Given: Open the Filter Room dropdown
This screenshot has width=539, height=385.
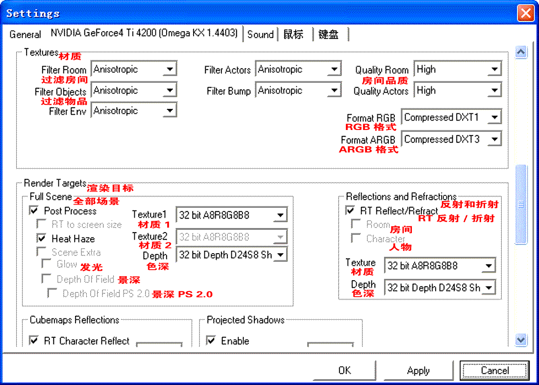Looking at the screenshot, I should [x=169, y=70].
